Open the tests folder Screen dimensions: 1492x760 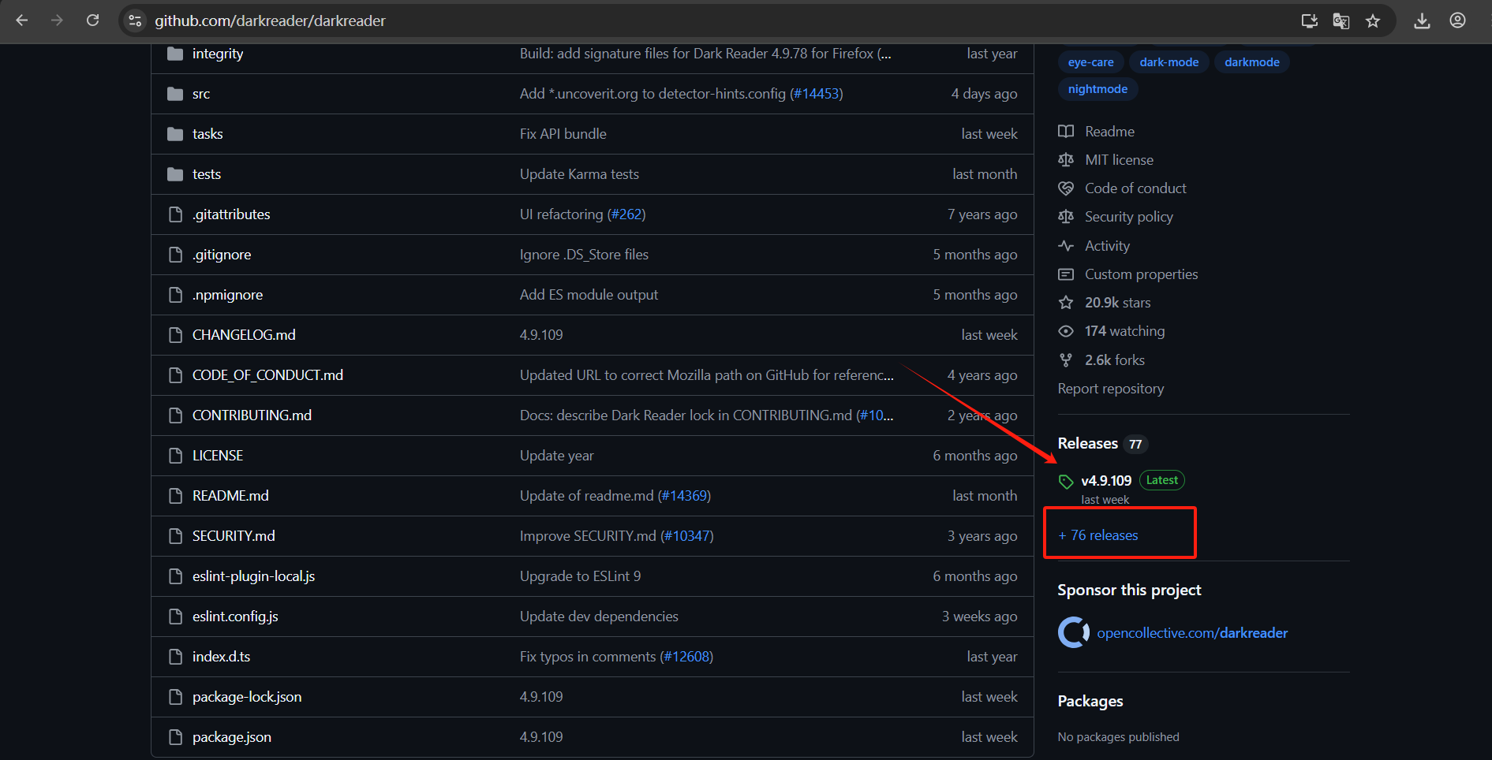[x=207, y=174]
